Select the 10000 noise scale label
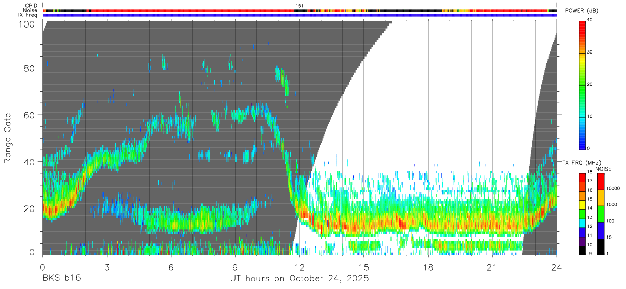626x289 pixels. point(612,189)
